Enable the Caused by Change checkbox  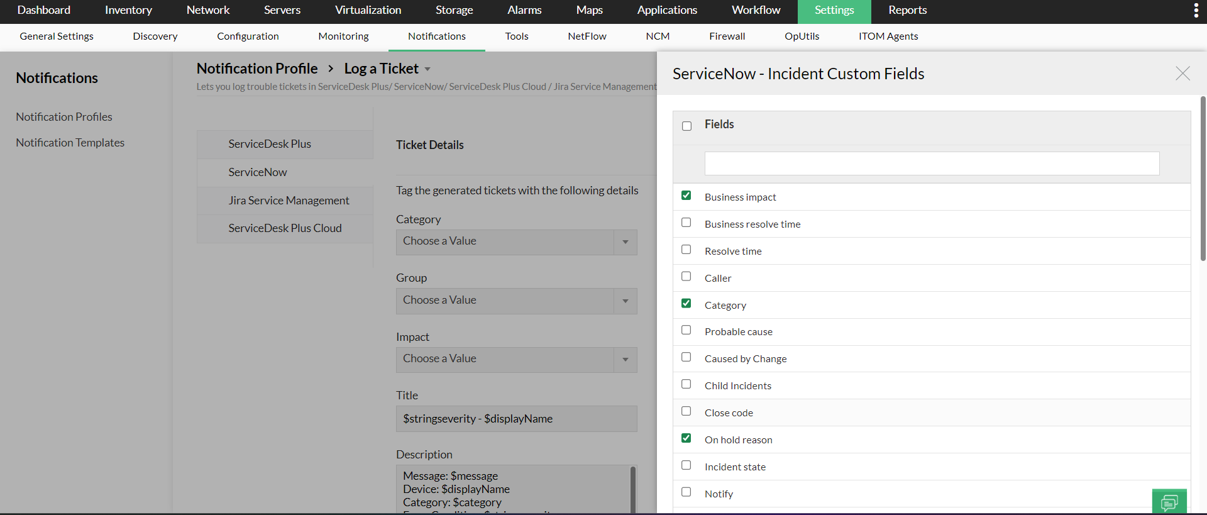(x=686, y=357)
